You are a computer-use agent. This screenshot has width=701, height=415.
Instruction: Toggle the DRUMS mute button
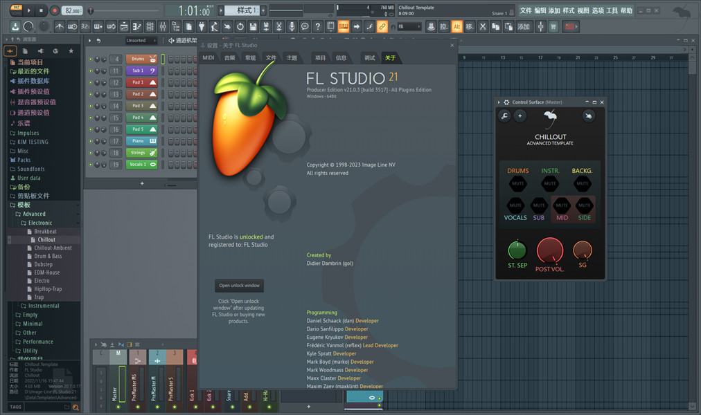(517, 184)
